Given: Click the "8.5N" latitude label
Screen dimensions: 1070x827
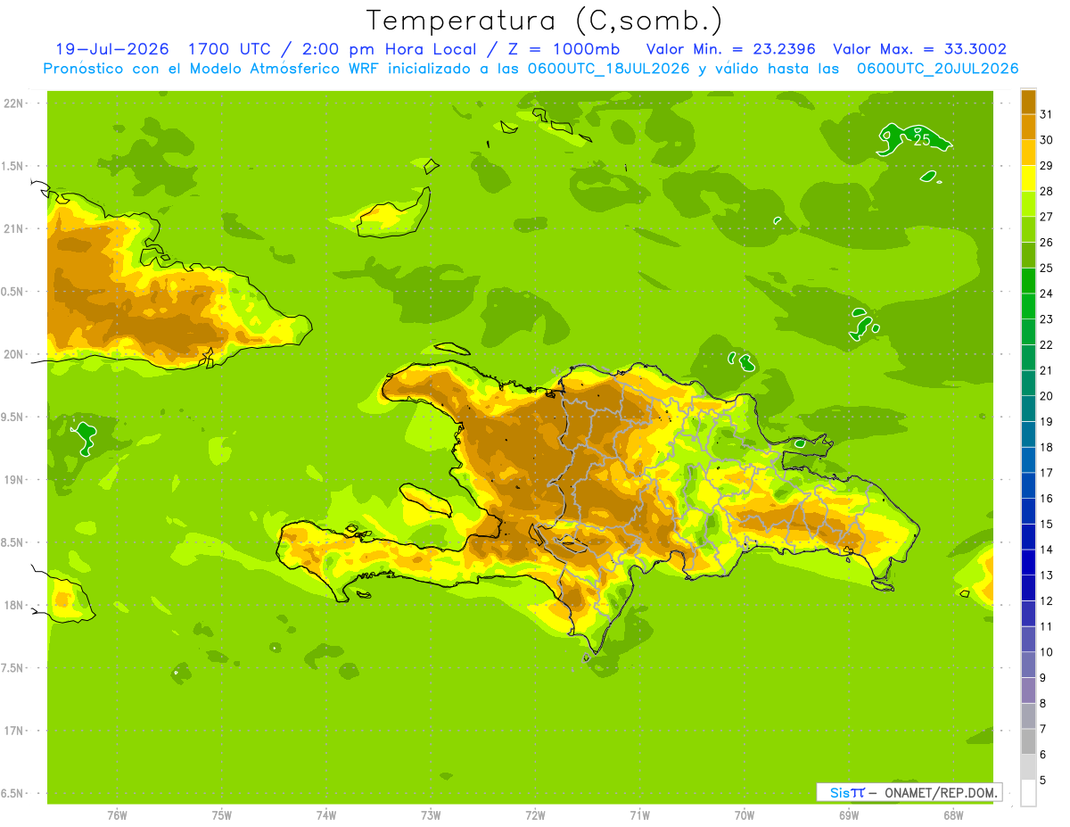Looking at the screenshot, I should 13,542.
